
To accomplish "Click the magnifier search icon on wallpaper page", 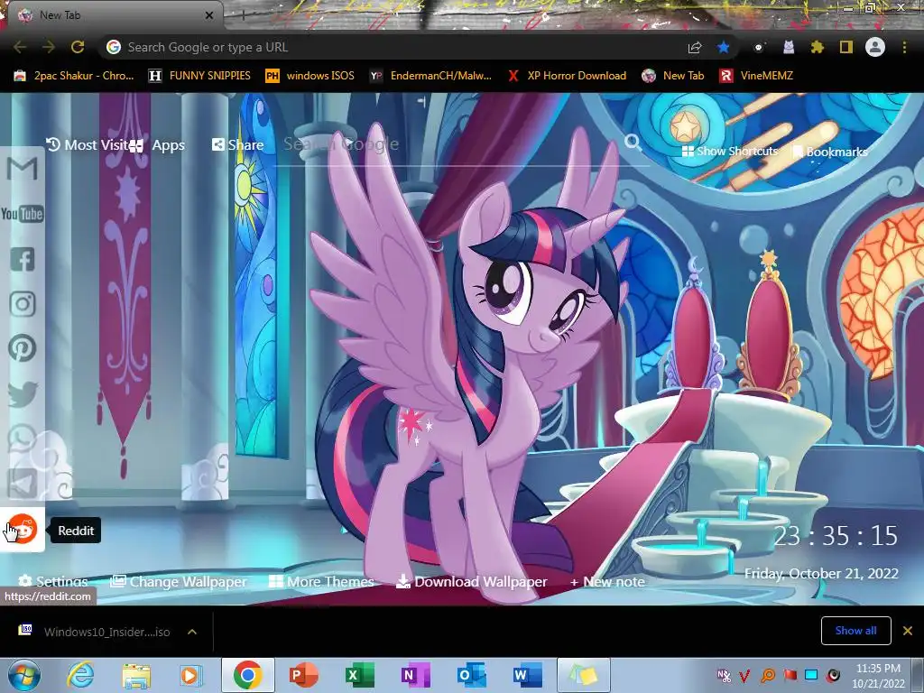I will tap(633, 142).
